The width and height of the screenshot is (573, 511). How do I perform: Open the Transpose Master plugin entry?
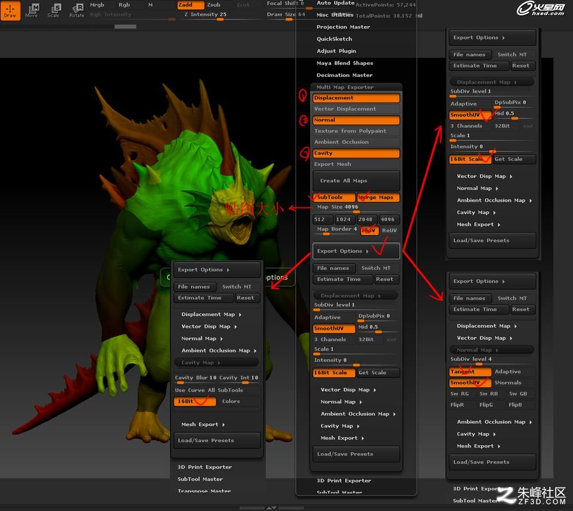coord(205,492)
